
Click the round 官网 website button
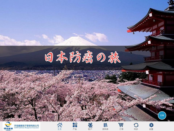click(x=162, y=115)
